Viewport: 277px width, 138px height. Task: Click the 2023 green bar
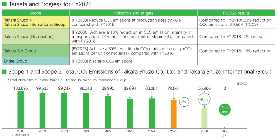(130, 113)
